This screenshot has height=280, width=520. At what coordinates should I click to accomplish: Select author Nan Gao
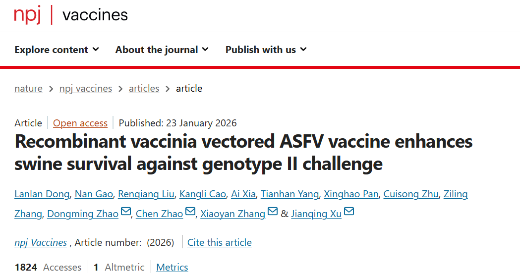point(94,194)
